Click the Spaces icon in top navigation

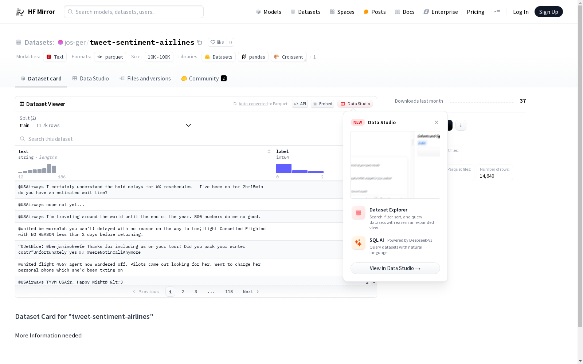[x=332, y=12]
